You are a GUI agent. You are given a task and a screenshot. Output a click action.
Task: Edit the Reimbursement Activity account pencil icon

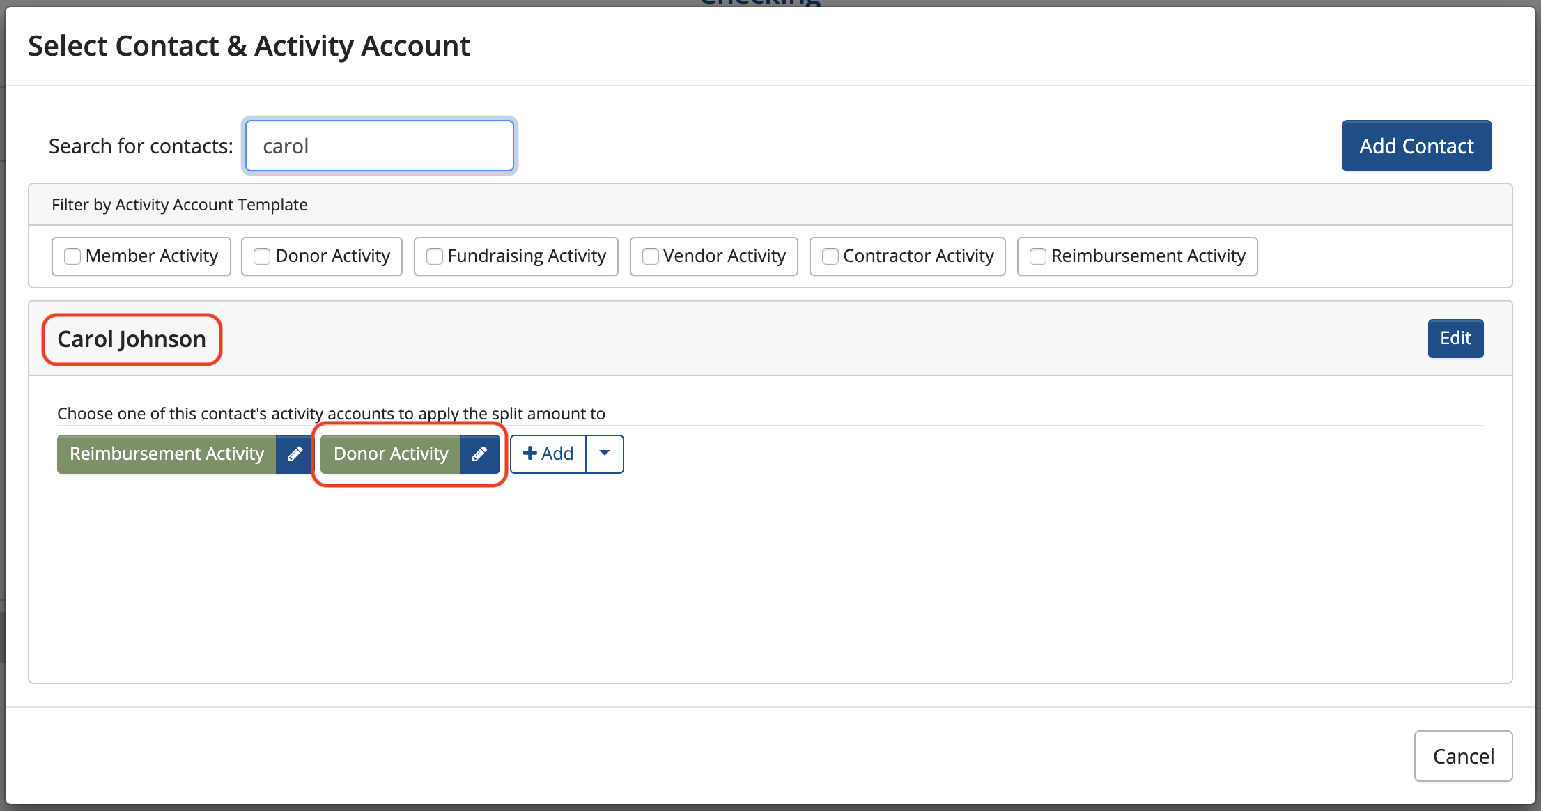294,454
